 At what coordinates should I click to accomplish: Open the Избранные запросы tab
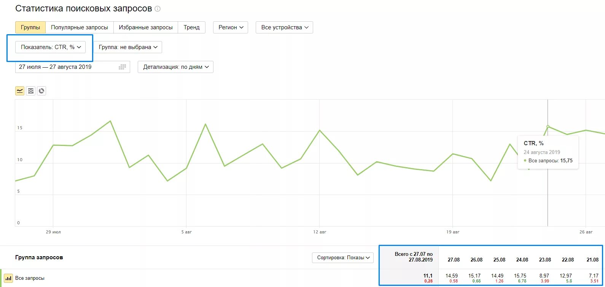click(146, 27)
